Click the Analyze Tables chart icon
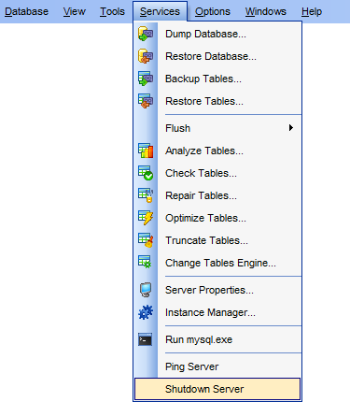The image size is (350, 402). (146, 151)
